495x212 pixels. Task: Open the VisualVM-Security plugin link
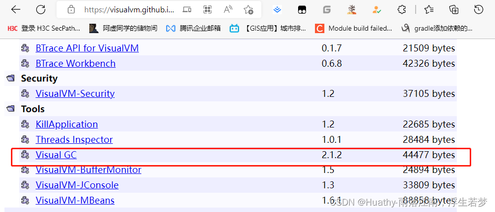75,93
